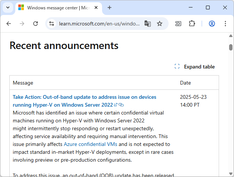The width and height of the screenshot is (234, 177).
Task: Open the Chrome profile avatar
Action: [x=212, y=24]
